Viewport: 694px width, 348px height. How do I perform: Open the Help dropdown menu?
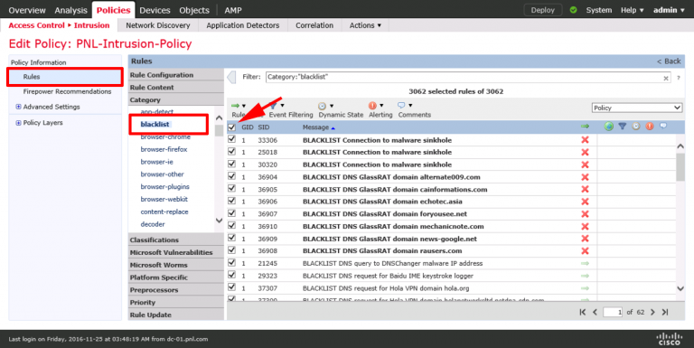click(x=632, y=10)
